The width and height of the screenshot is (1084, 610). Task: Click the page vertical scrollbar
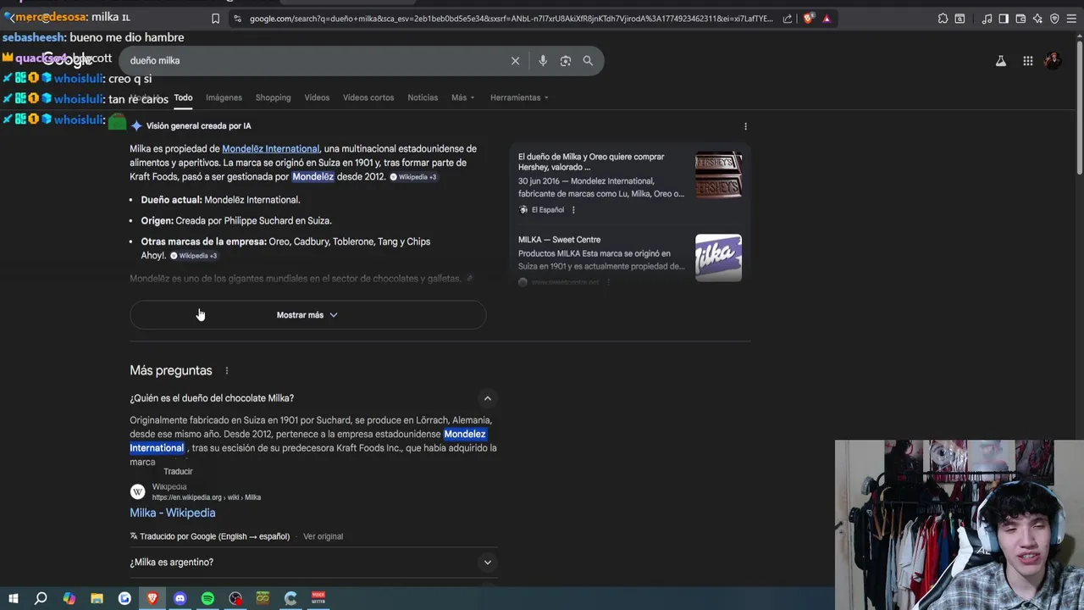coord(1078,106)
